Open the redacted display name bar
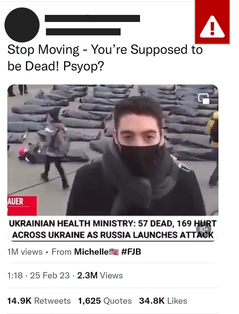The height and width of the screenshot is (314, 239). coord(92,18)
